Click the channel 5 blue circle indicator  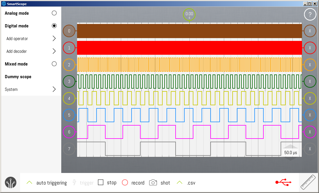tap(69, 115)
